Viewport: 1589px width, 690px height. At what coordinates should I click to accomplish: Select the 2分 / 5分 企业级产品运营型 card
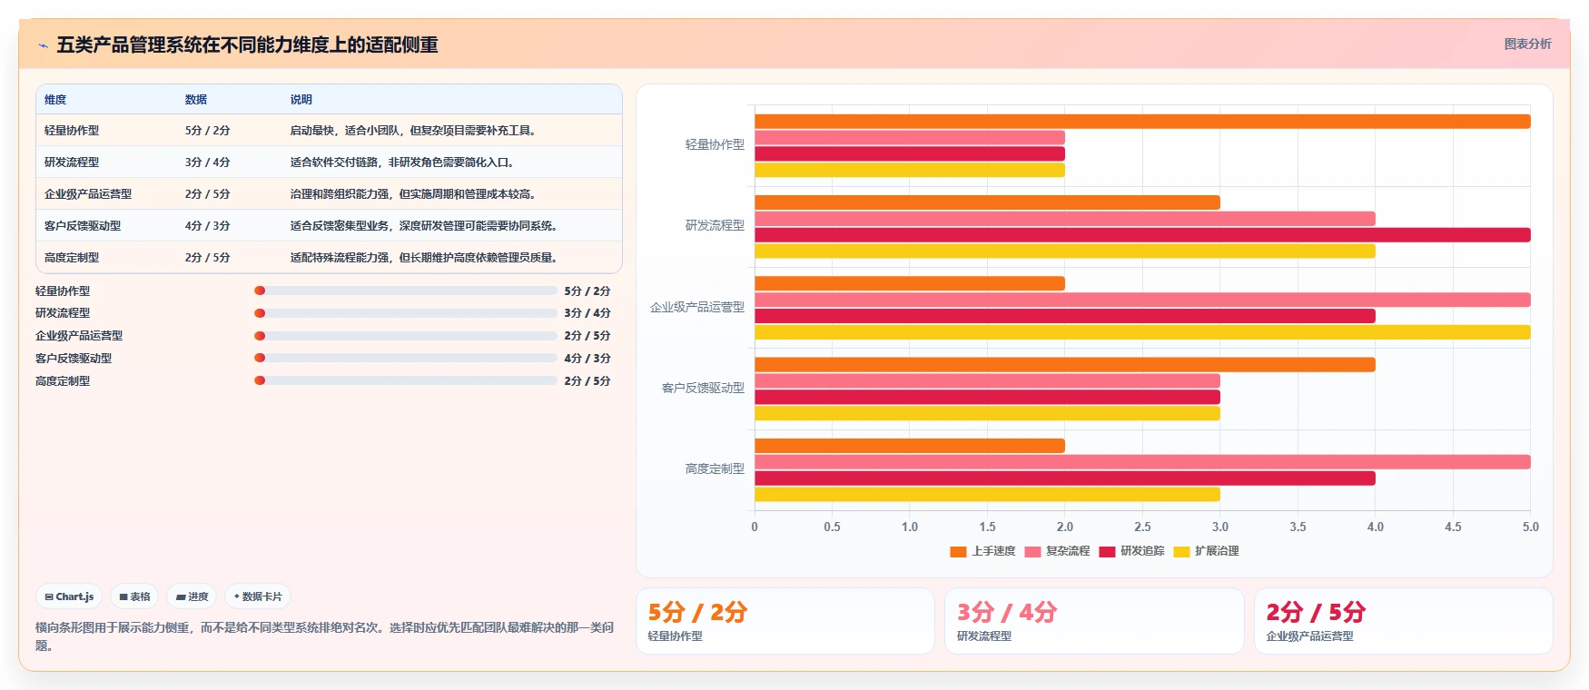[1404, 621]
